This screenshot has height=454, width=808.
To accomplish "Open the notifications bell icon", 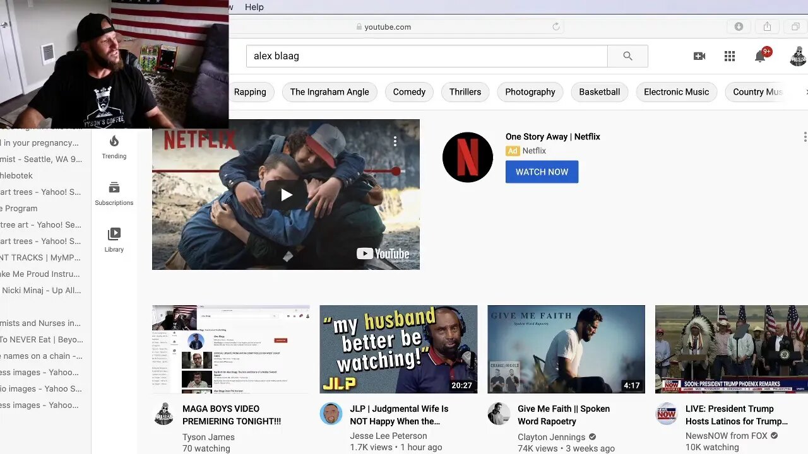I will 761,56.
